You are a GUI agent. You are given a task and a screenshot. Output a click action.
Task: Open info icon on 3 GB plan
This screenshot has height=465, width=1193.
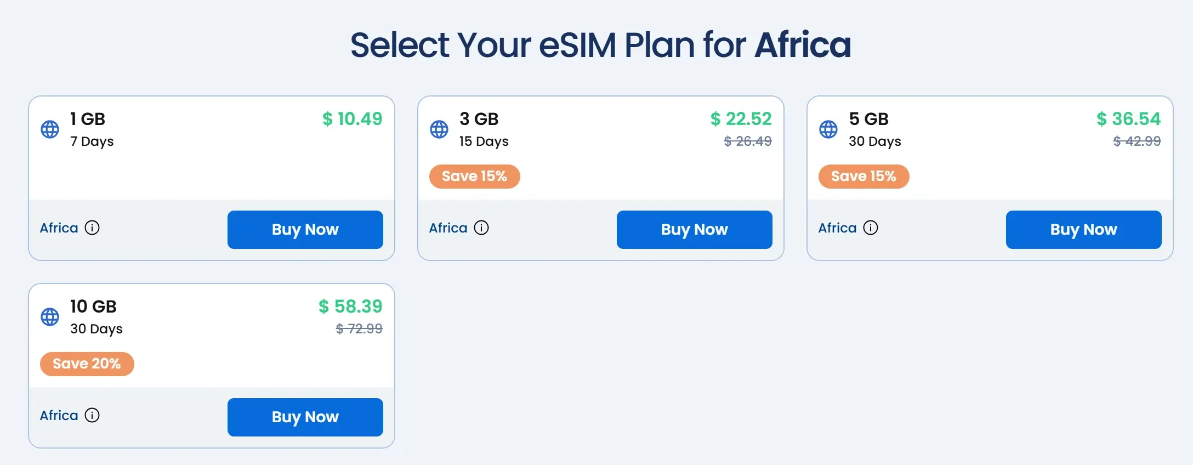click(x=481, y=228)
